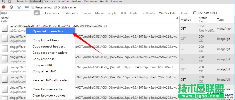
Task: Filter requests by Media
Action: 99,13
